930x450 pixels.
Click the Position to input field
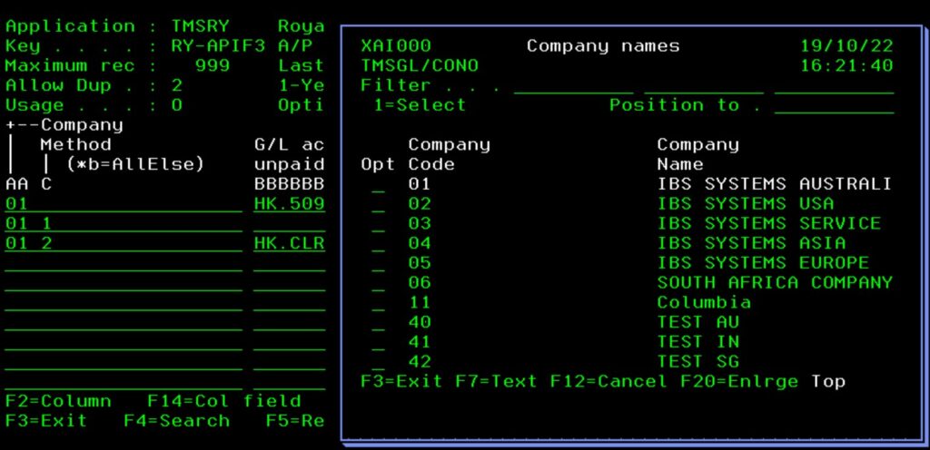[x=833, y=106]
